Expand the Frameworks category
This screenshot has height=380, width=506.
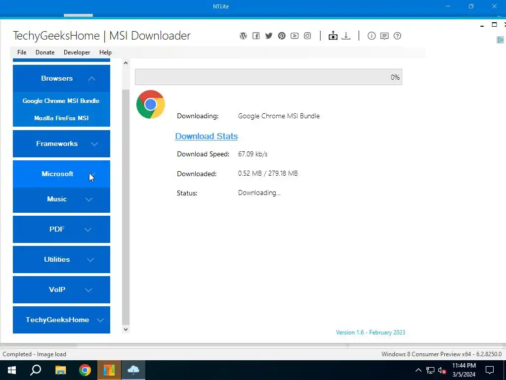click(x=61, y=143)
